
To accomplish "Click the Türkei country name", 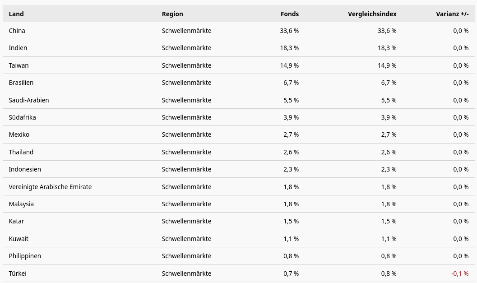I will pyautogui.click(x=18, y=274).
